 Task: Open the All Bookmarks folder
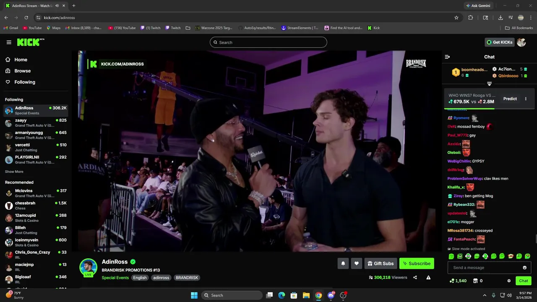(519, 28)
